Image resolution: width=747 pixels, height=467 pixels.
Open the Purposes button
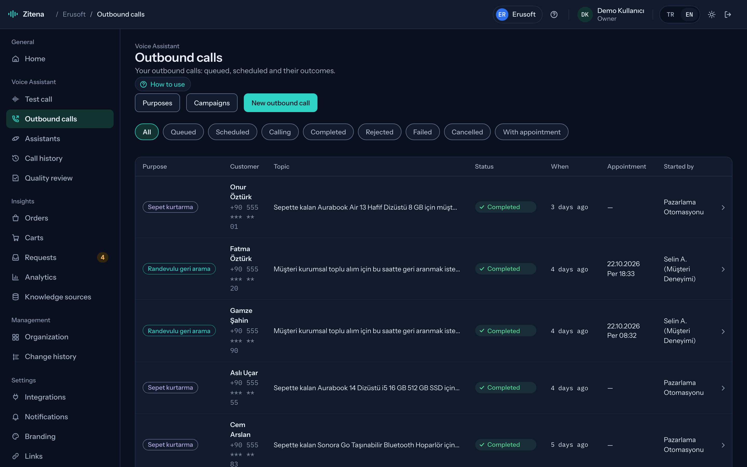(x=157, y=103)
